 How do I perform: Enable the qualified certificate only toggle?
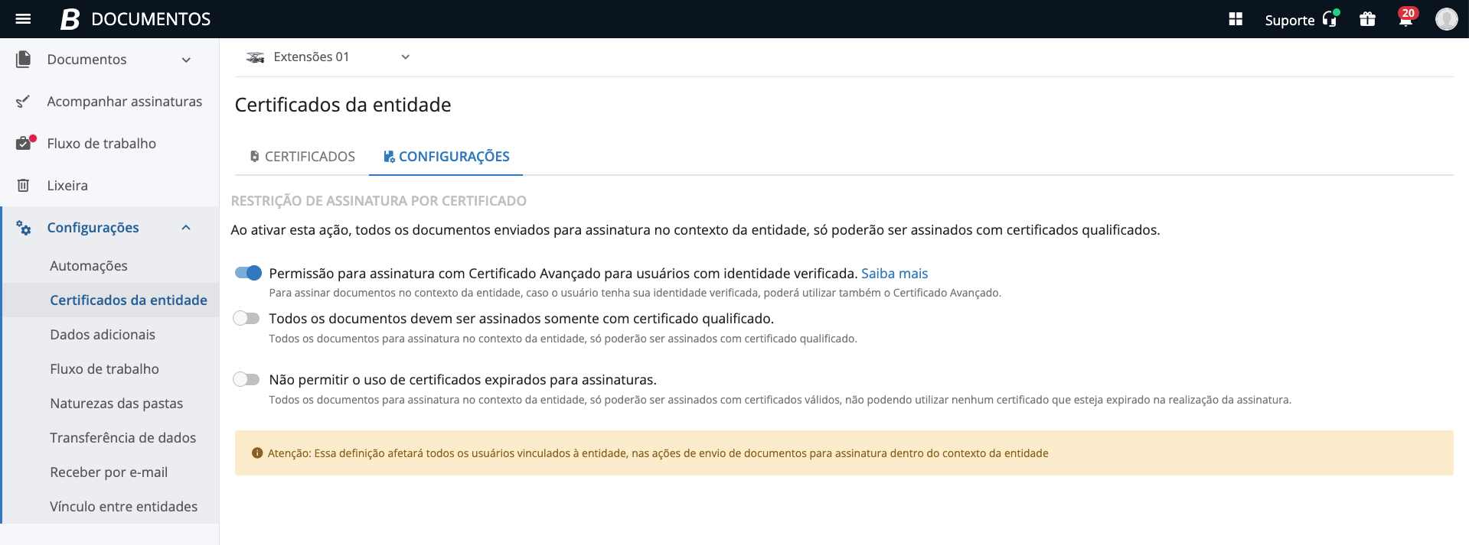(246, 318)
